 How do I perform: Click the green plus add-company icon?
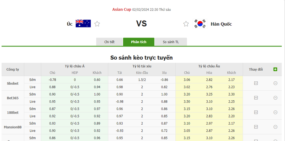click(x=275, y=69)
